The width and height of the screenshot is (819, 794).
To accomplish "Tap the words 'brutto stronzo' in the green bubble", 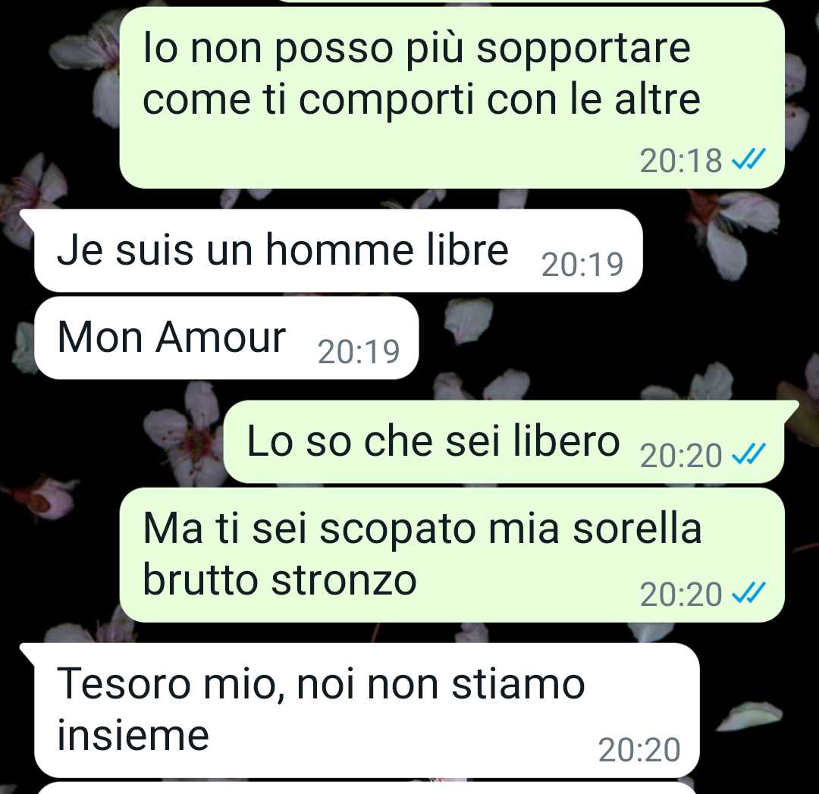I will coord(279,580).
